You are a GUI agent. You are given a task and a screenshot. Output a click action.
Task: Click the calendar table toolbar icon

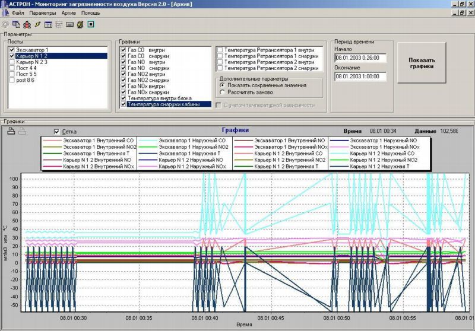48,24
